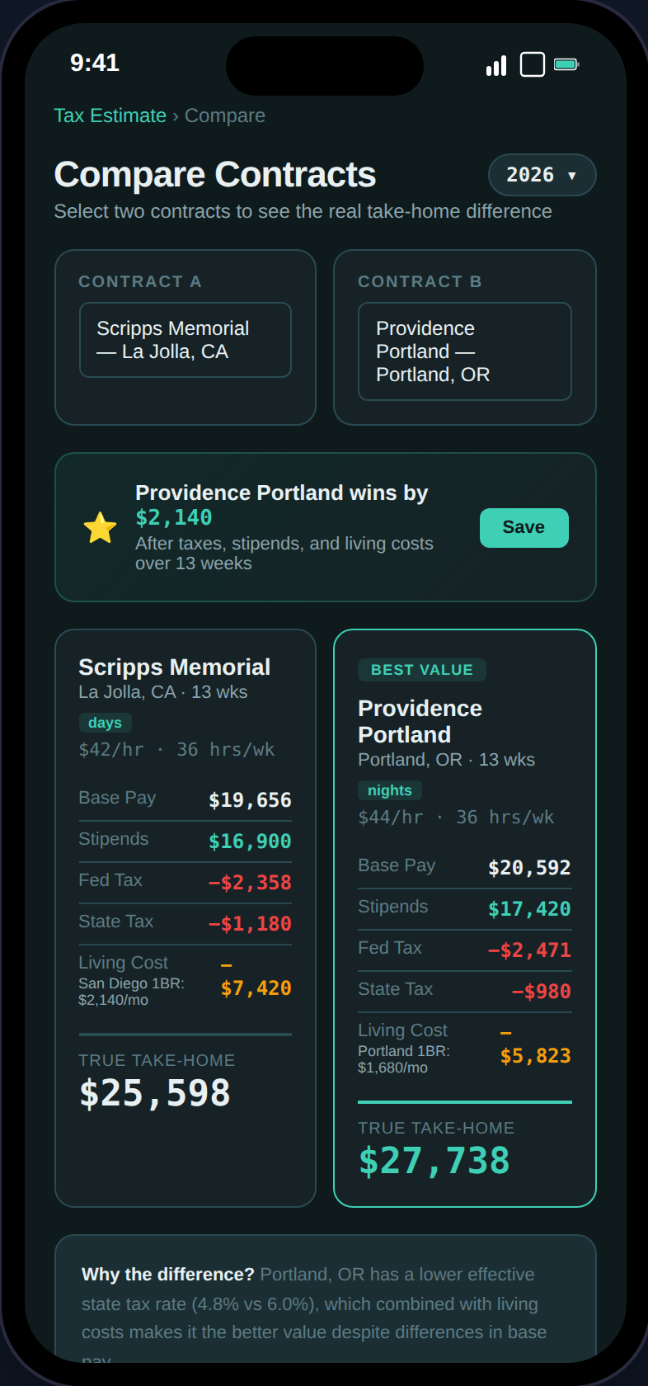Open the Contract A hospital selector
Viewport: 648px width, 1386px height.
point(185,339)
